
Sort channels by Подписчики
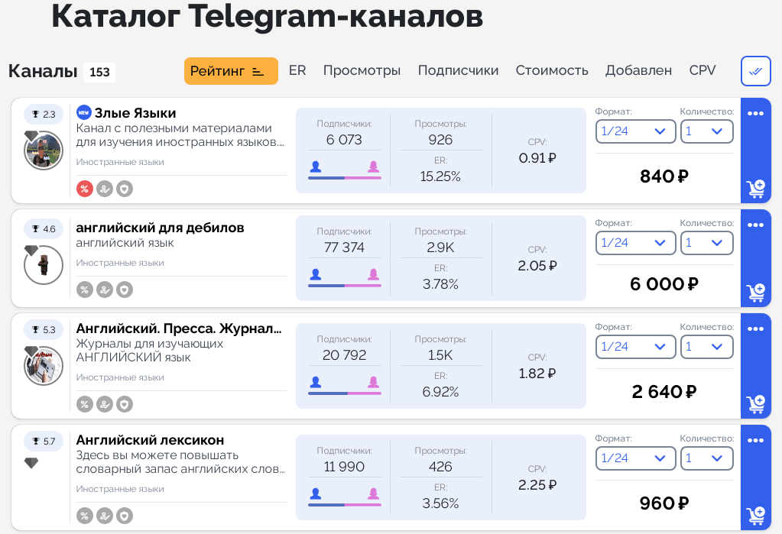tap(458, 71)
